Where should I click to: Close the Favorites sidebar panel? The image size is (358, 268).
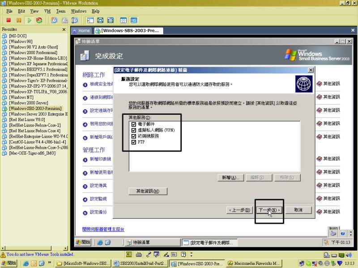click(x=64, y=29)
